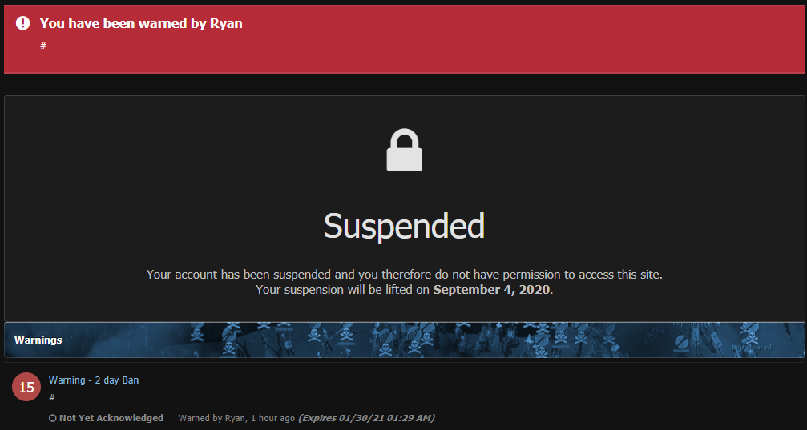Click the account has been suspended message
The height and width of the screenshot is (430, 807).
[404, 274]
